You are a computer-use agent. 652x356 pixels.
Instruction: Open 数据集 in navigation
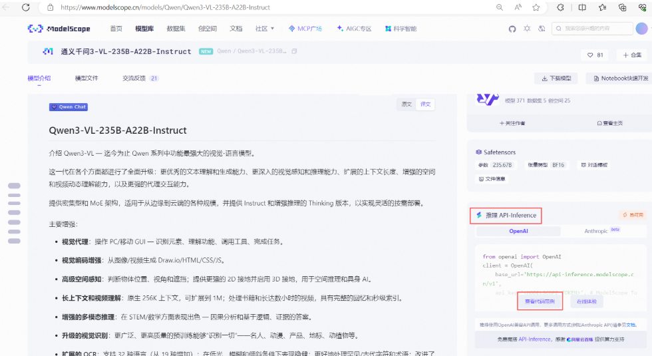pos(176,29)
